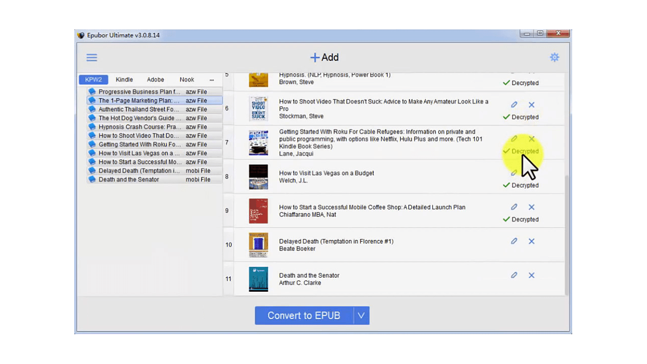Image resolution: width=647 pixels, height=364 pixels.
Task: Open the settings gear icon
Action: 554,57
